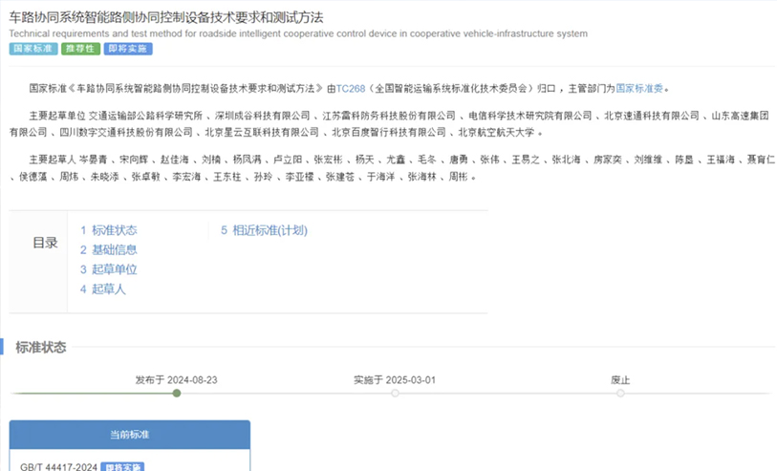
Task: Click the 即将实施 badge beside GB/T 44417-2024
Action: tap(122, 467)
